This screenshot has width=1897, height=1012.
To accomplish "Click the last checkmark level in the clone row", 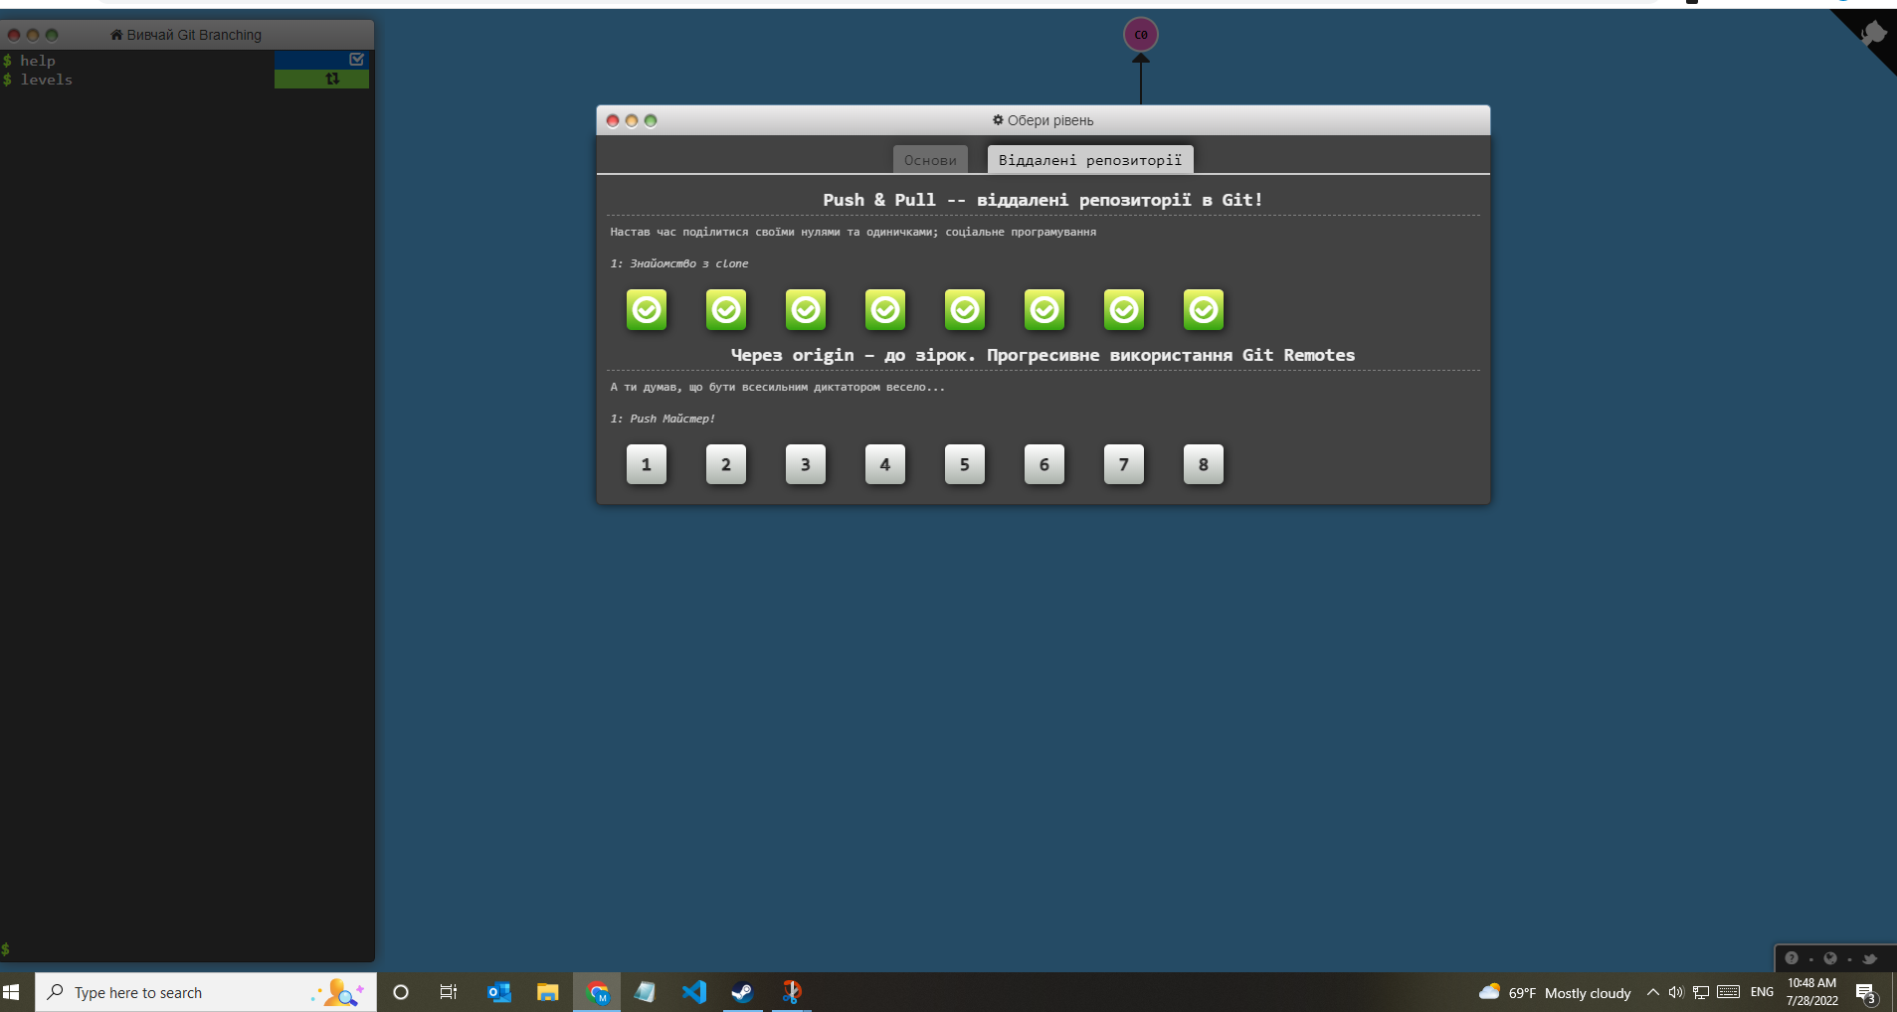I will 1203,309.
